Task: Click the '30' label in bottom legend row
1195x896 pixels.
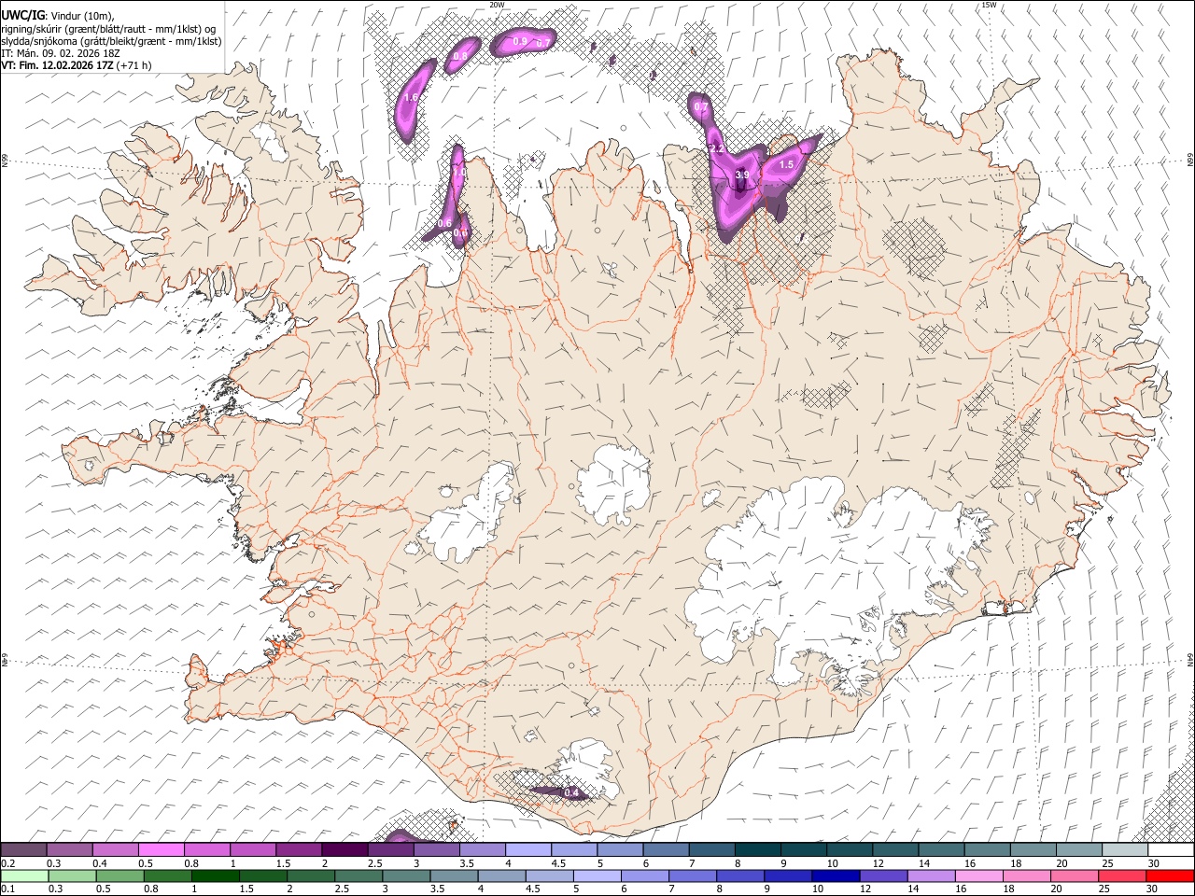Action: (1154, 889)
